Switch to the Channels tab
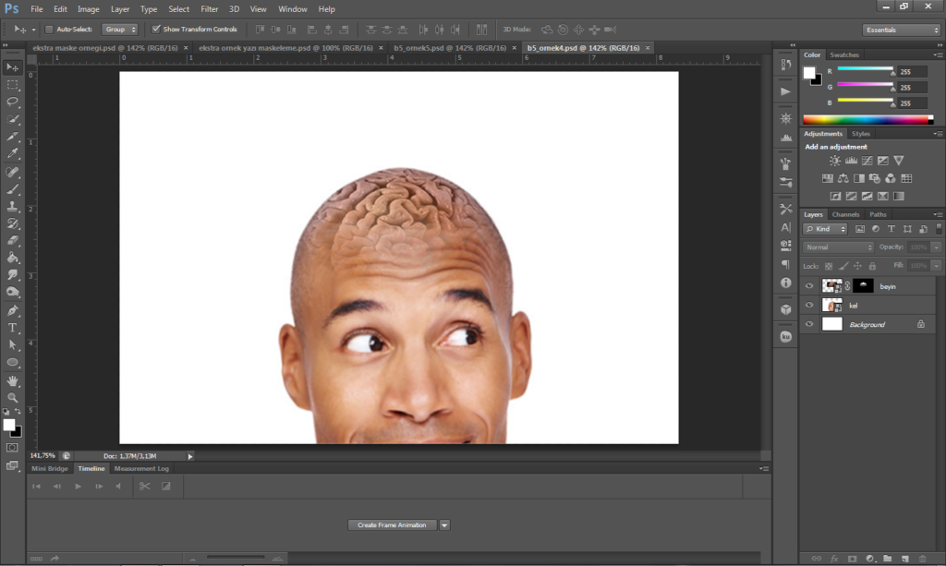This screenshot has width=946, height=566. (x=845, y=214)
